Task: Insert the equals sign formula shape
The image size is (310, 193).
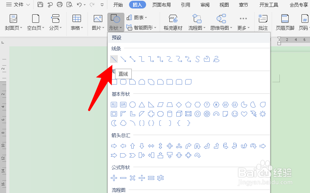Action: tap(151, 178)
